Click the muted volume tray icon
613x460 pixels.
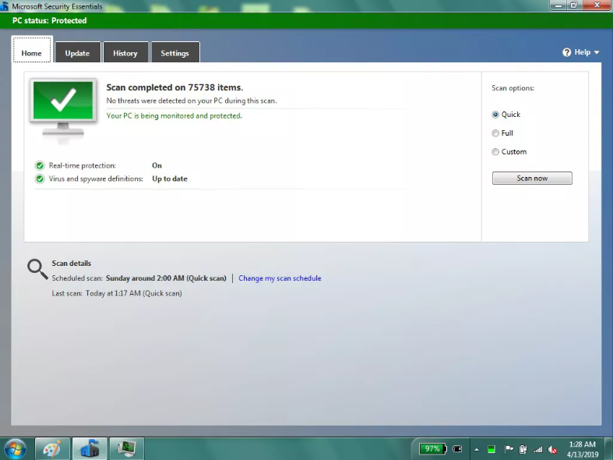click(x=552, y=449)
